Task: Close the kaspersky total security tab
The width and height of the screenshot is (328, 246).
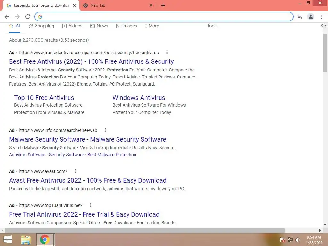Action: click(x=74, y=6)
